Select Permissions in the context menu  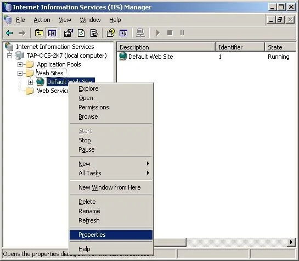(111, 107)
